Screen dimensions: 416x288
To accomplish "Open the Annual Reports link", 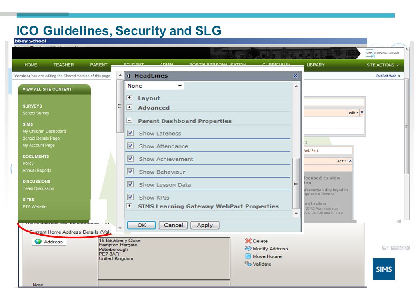I will point(37,170).
